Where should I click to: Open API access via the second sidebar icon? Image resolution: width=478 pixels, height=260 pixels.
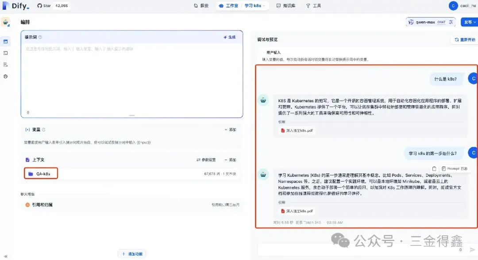(6, 53)
